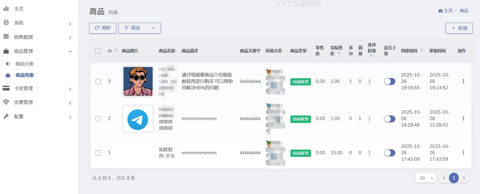Open the 主页 dashboard icon in sidebar
This screenshot has height=194, width=480.
(6, 9)
